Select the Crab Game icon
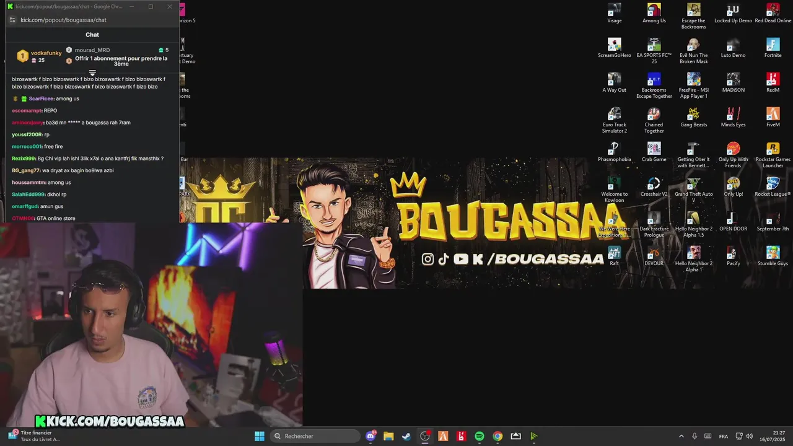The height and width of the screenshot is (446, 793). click(x=654, y=152)
